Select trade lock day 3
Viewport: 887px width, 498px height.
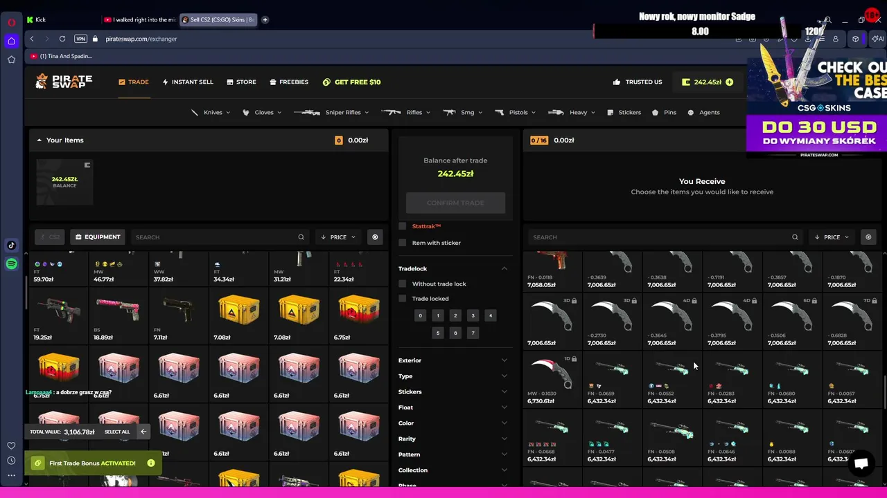tap(473, 315)
